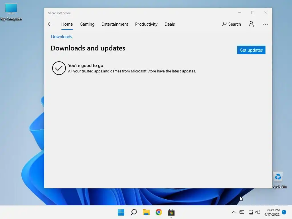The image size is (292, 219).
Task: Click the Get updates button
Action: coord(251,50)
